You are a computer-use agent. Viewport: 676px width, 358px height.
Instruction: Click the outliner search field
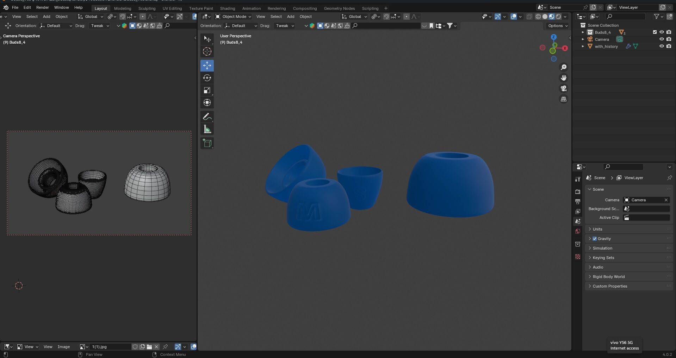click(626, 17)
